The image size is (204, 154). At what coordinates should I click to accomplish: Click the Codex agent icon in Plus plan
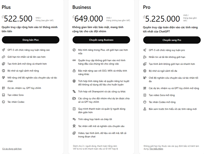click(x=4, y=102)
